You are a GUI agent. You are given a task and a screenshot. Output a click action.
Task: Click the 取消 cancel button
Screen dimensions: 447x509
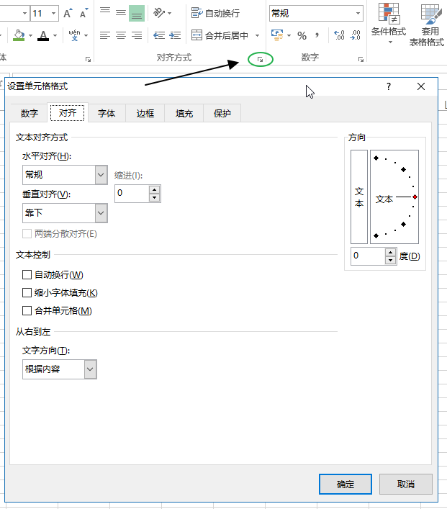(x=406, y=485)
